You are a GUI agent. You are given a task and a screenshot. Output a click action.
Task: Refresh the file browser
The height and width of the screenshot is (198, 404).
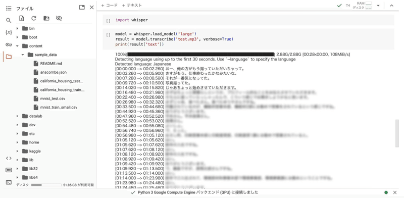(34, 18)
